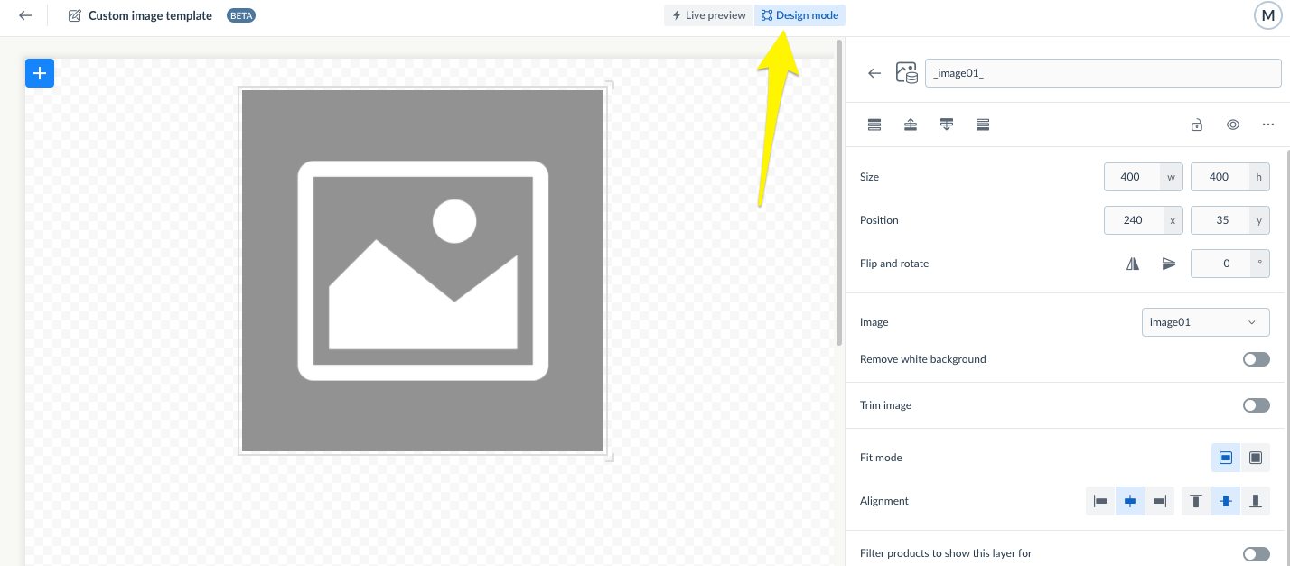Click the edit pencil icon beside template title
The height and width of the screenshot is (566, 1290).
(75, 15)
